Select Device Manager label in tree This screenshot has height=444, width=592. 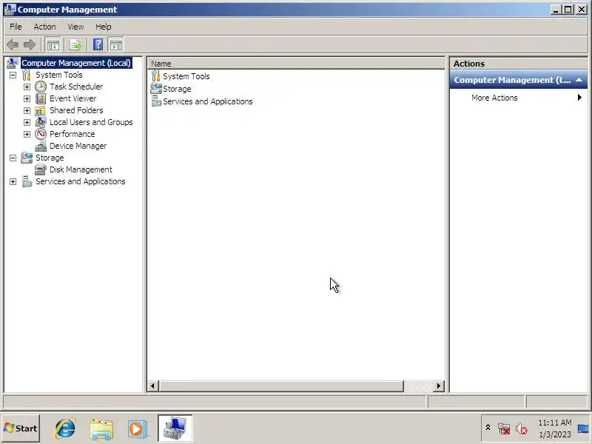point(78,146)
